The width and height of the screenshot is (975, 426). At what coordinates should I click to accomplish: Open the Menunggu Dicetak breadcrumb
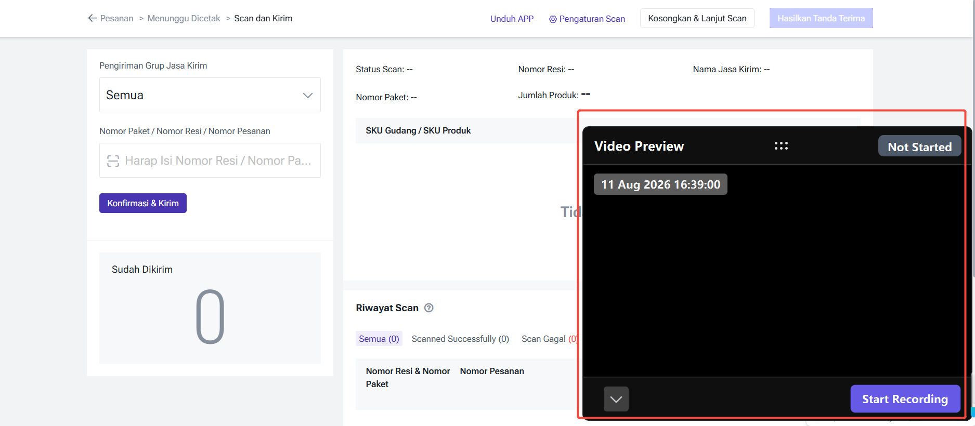click(x=184, y=18)
